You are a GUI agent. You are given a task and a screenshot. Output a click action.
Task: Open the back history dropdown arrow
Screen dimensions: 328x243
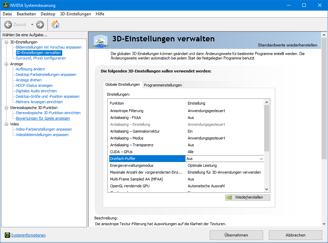point(32,25)
